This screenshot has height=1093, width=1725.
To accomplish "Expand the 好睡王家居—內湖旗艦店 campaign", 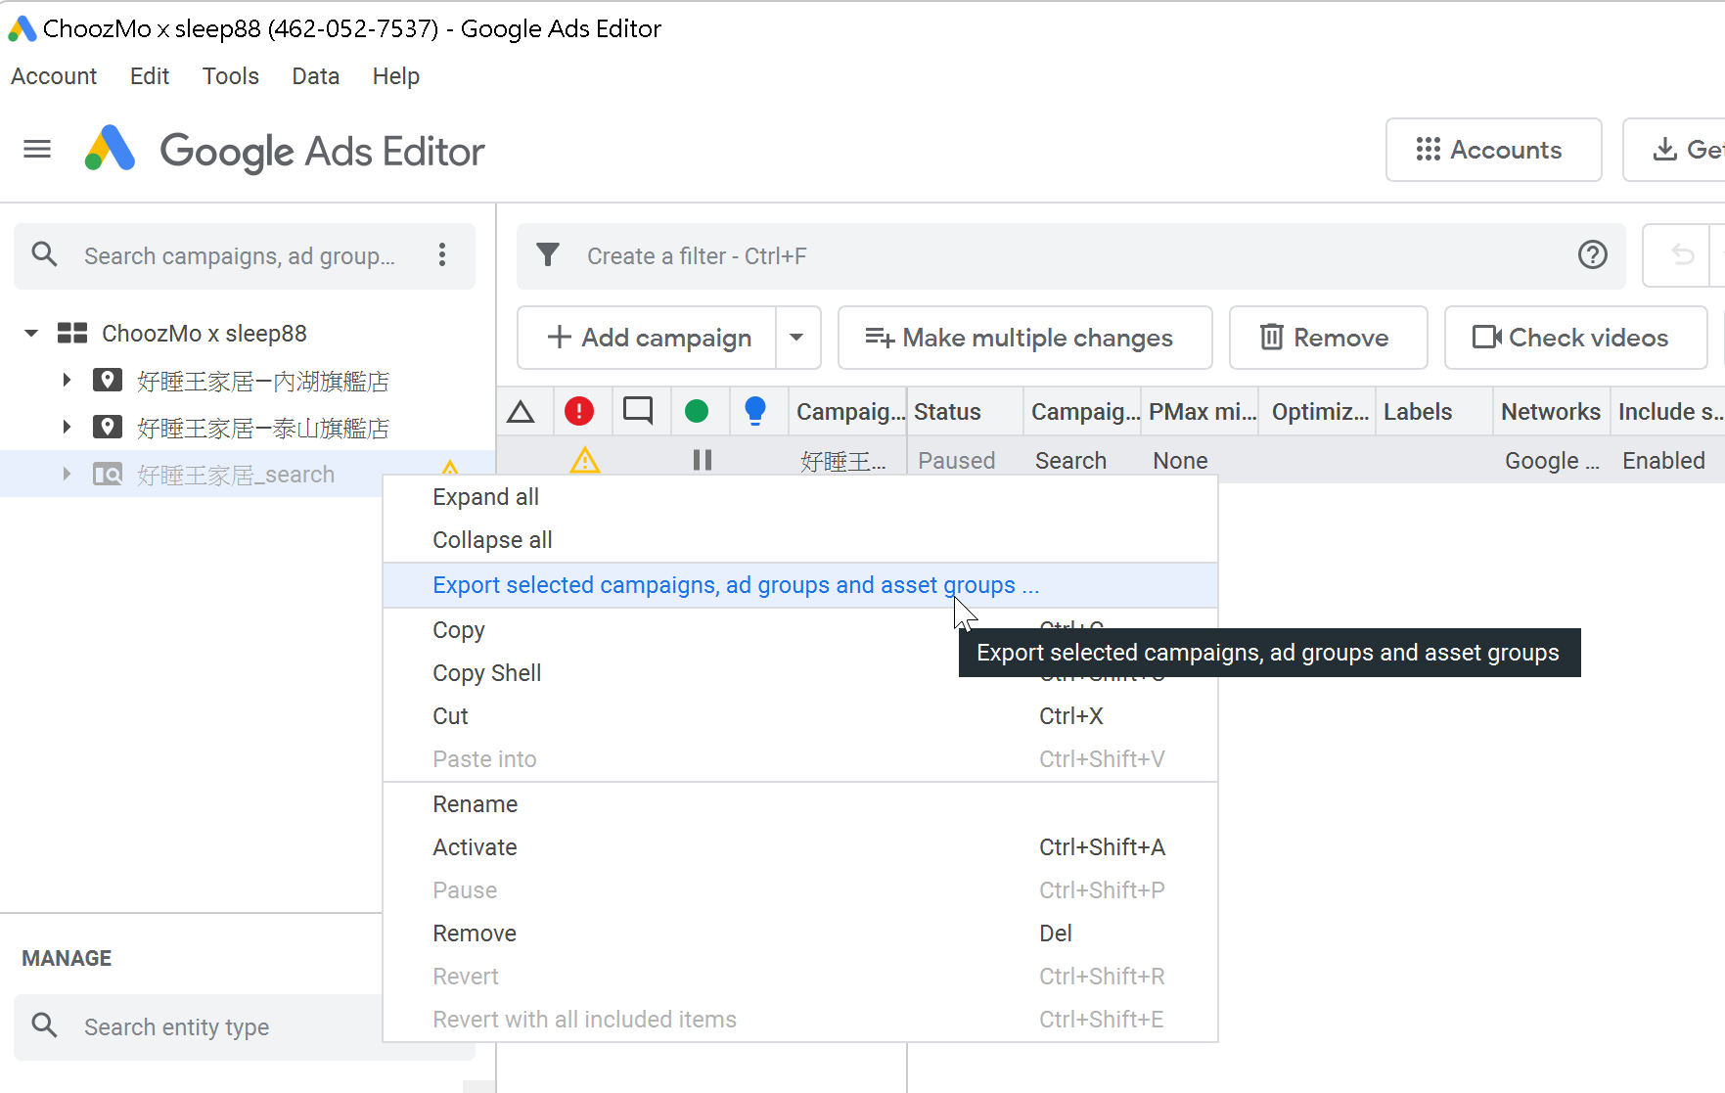I will 67,381.
